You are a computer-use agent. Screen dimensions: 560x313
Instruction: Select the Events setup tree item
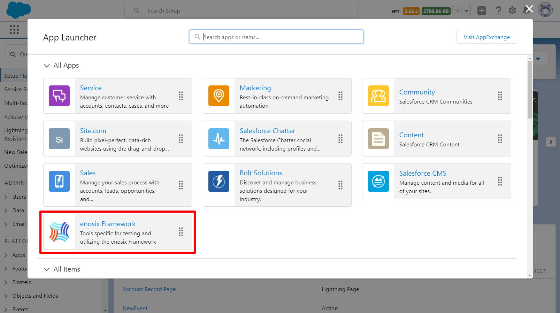click(x=21, y=309)
